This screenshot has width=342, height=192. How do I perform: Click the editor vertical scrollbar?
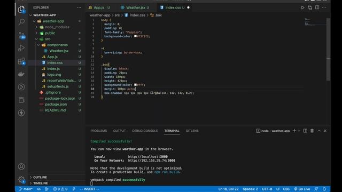click(x=328, y=50)
